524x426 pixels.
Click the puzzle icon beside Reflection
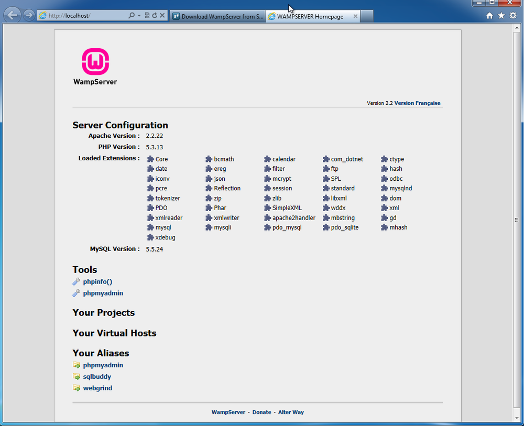pyautogui.click(x=209, y=189)
